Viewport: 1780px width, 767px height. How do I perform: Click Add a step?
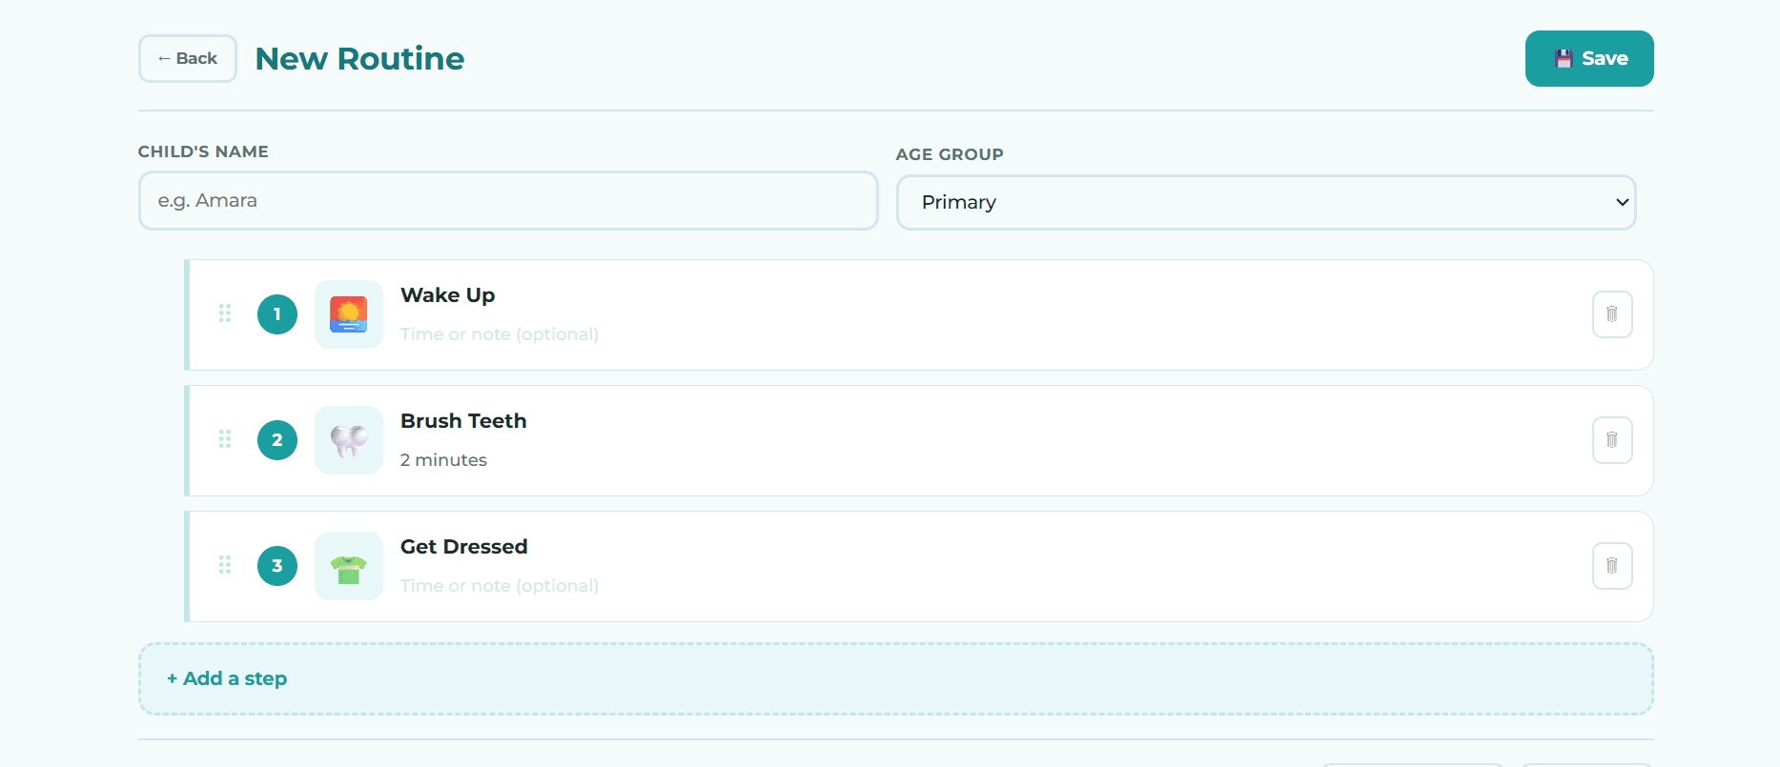click(896, 678)
